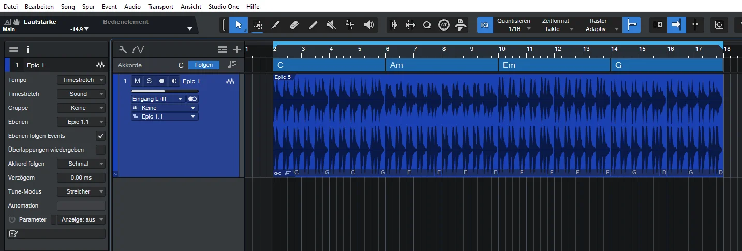
Task: Adjust the Epic 1 track volume fader
Action: coord(165,91)
